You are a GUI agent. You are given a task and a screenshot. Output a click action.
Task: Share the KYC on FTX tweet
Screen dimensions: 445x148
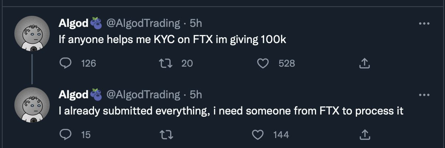click(x=364, y=63)
